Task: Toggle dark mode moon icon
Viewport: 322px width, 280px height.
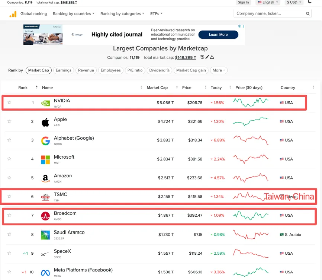Action: [x=310, y=2]
